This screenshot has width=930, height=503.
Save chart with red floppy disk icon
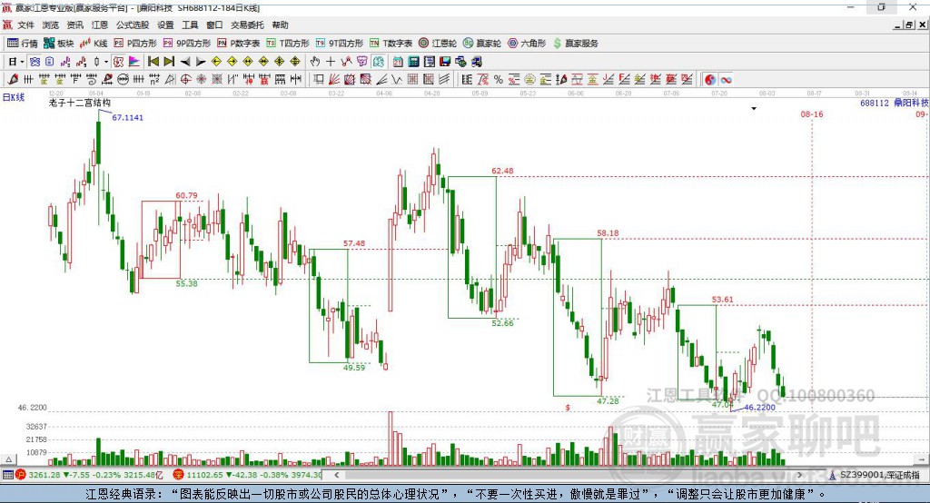(x=445, y=62)
